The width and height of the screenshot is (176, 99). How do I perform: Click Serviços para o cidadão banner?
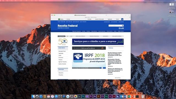pos(98,42)
